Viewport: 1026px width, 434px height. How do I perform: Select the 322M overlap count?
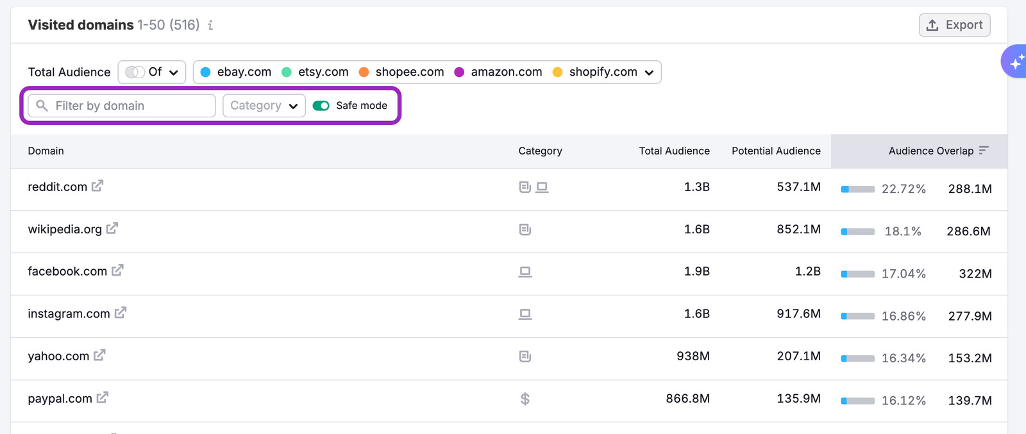tap(975, 274)
